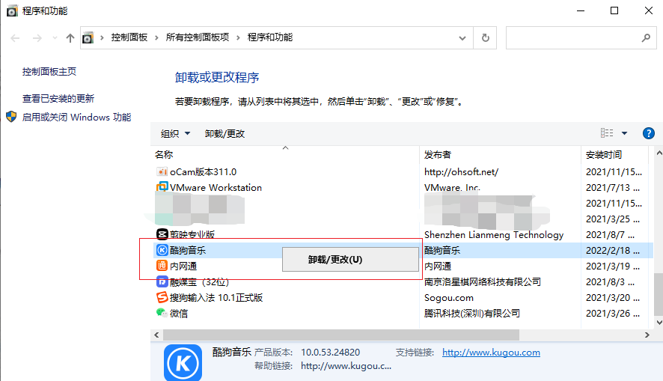Open 查看已安装的更新 link
This screenshot has width=663, height=381.
coord(58,99)
